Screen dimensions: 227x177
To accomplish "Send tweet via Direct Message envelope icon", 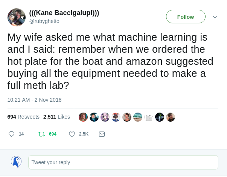I will click(x=102, y=134).
